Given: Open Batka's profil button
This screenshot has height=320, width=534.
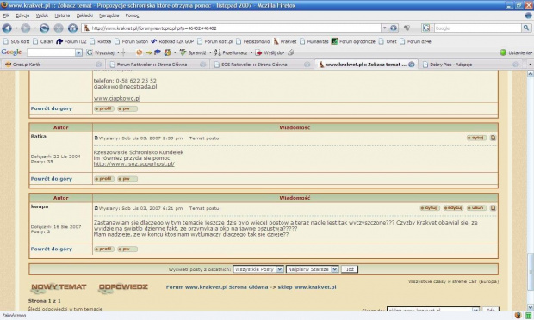Looking at the screenshot, I should (x=104, y=179).
